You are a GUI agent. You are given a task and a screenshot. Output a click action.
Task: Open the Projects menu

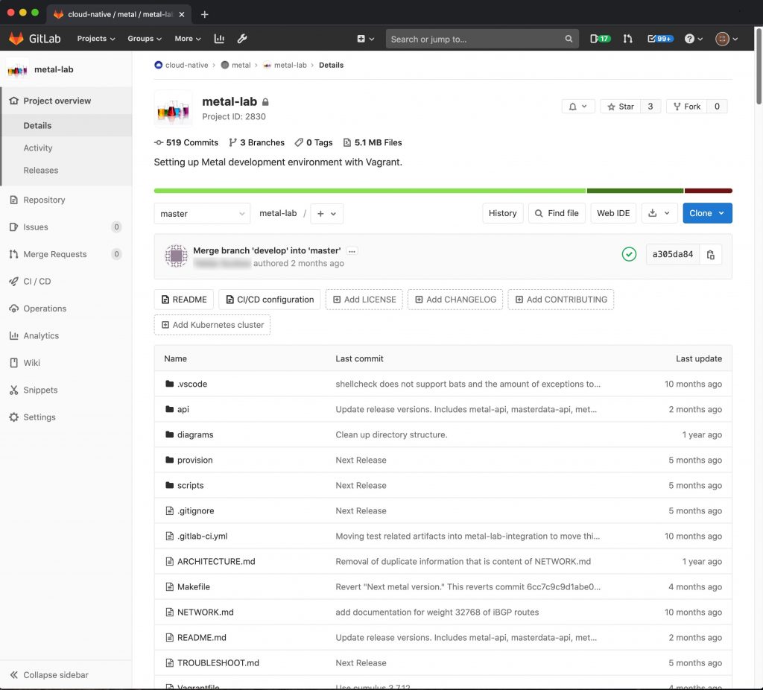pos(96,39)
